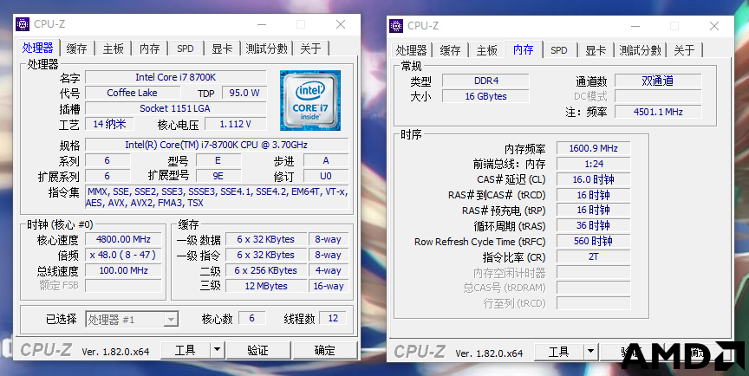Click the 双通道 channel value
The image size is (749, 376).
point(658,81)
